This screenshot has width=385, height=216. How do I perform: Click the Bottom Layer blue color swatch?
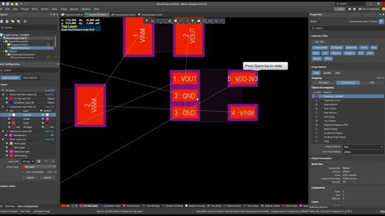pos(11,103)
